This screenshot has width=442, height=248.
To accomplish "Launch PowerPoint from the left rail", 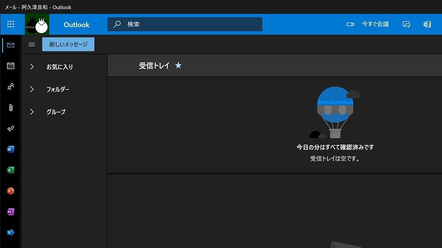I will click(11, 191).
